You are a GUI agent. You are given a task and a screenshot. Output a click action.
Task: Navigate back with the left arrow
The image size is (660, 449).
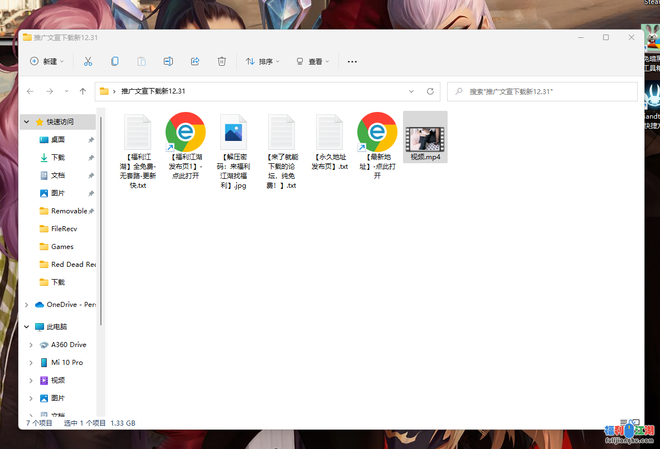30,91
